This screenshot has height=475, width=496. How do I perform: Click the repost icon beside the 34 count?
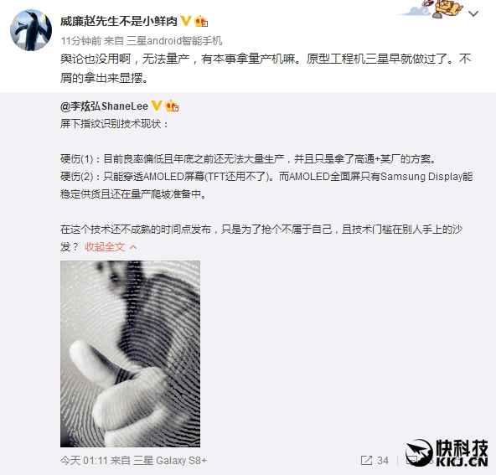[x=366, y=460]
